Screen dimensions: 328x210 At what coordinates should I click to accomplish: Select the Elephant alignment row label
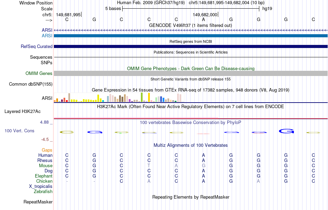(x=44, y=176)
